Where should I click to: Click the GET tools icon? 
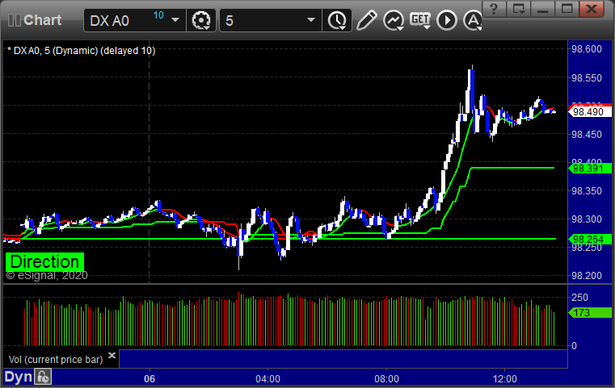[x=420, y=19]
